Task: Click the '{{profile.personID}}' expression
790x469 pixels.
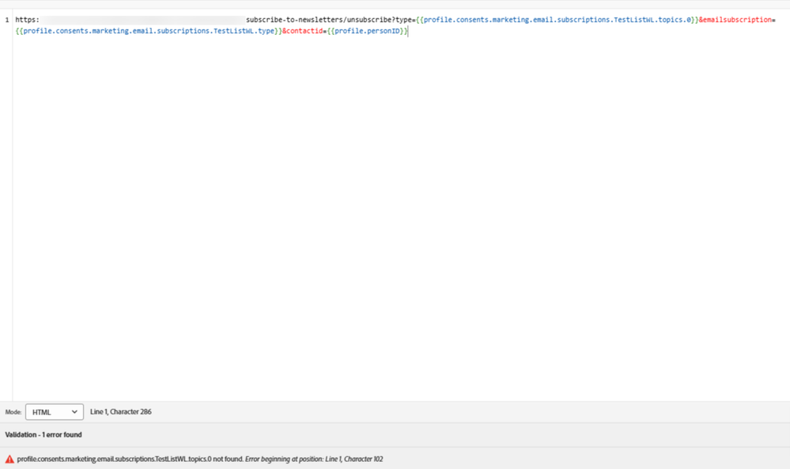Action: 368,32
